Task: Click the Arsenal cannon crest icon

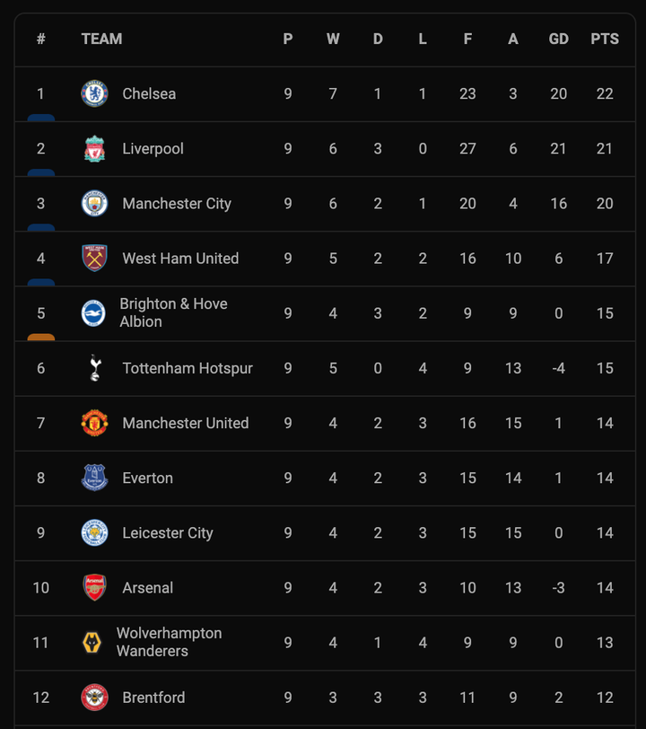Action: [x=94, y=588]
